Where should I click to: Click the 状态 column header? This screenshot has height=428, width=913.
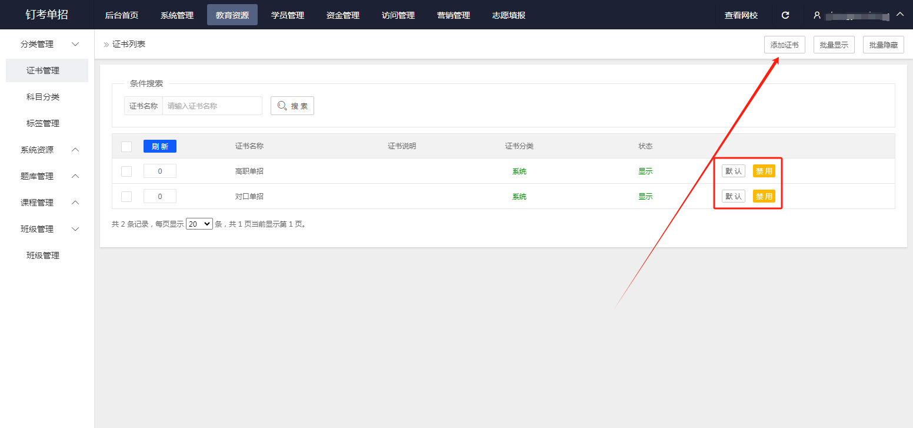[645, 146]
